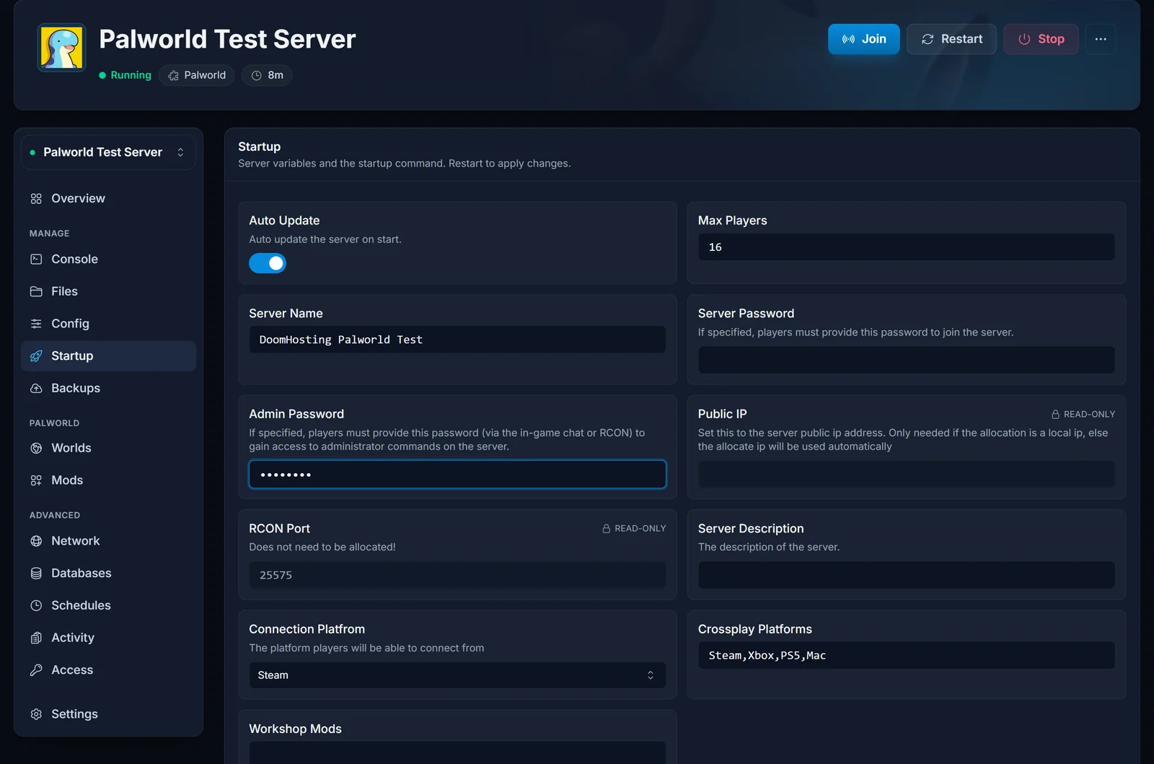Click the Palworld game tag icon

(x=173, y=75)
